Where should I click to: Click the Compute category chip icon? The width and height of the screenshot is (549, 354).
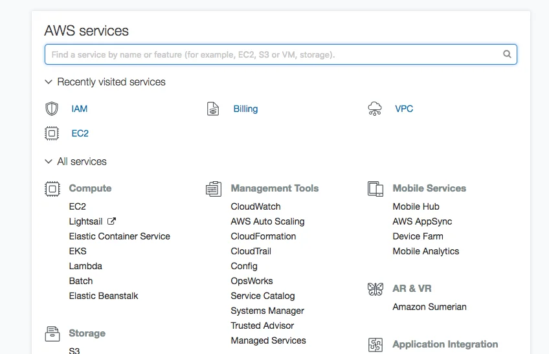[52, 189]
